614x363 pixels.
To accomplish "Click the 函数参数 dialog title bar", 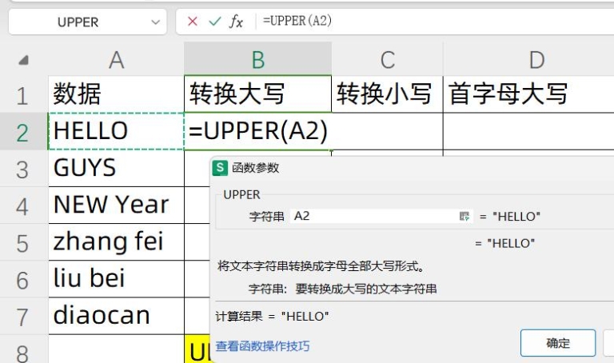I will pos(412,168).
